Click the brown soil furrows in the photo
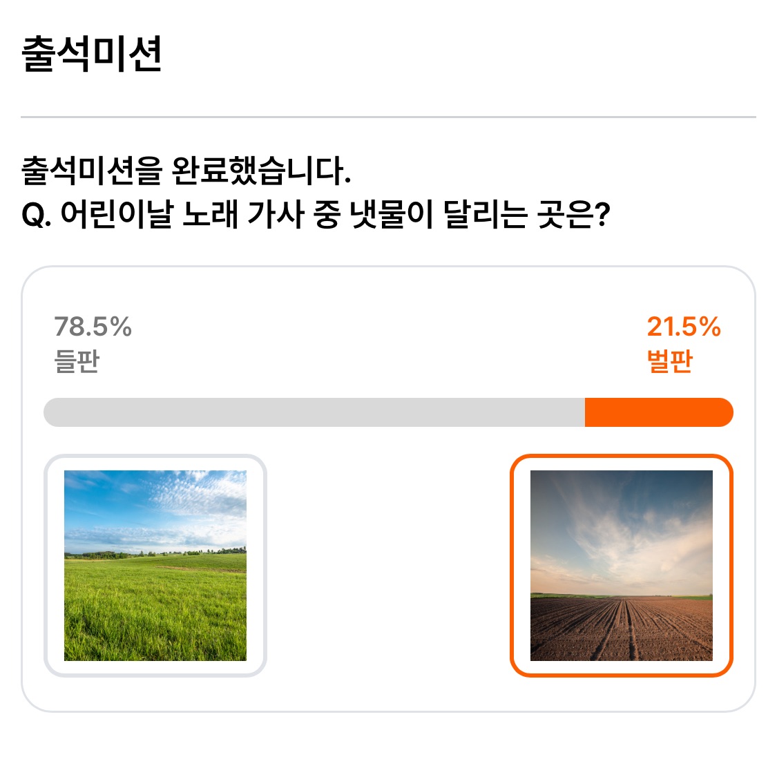777x757 pixels. click(x=622, y=629)
